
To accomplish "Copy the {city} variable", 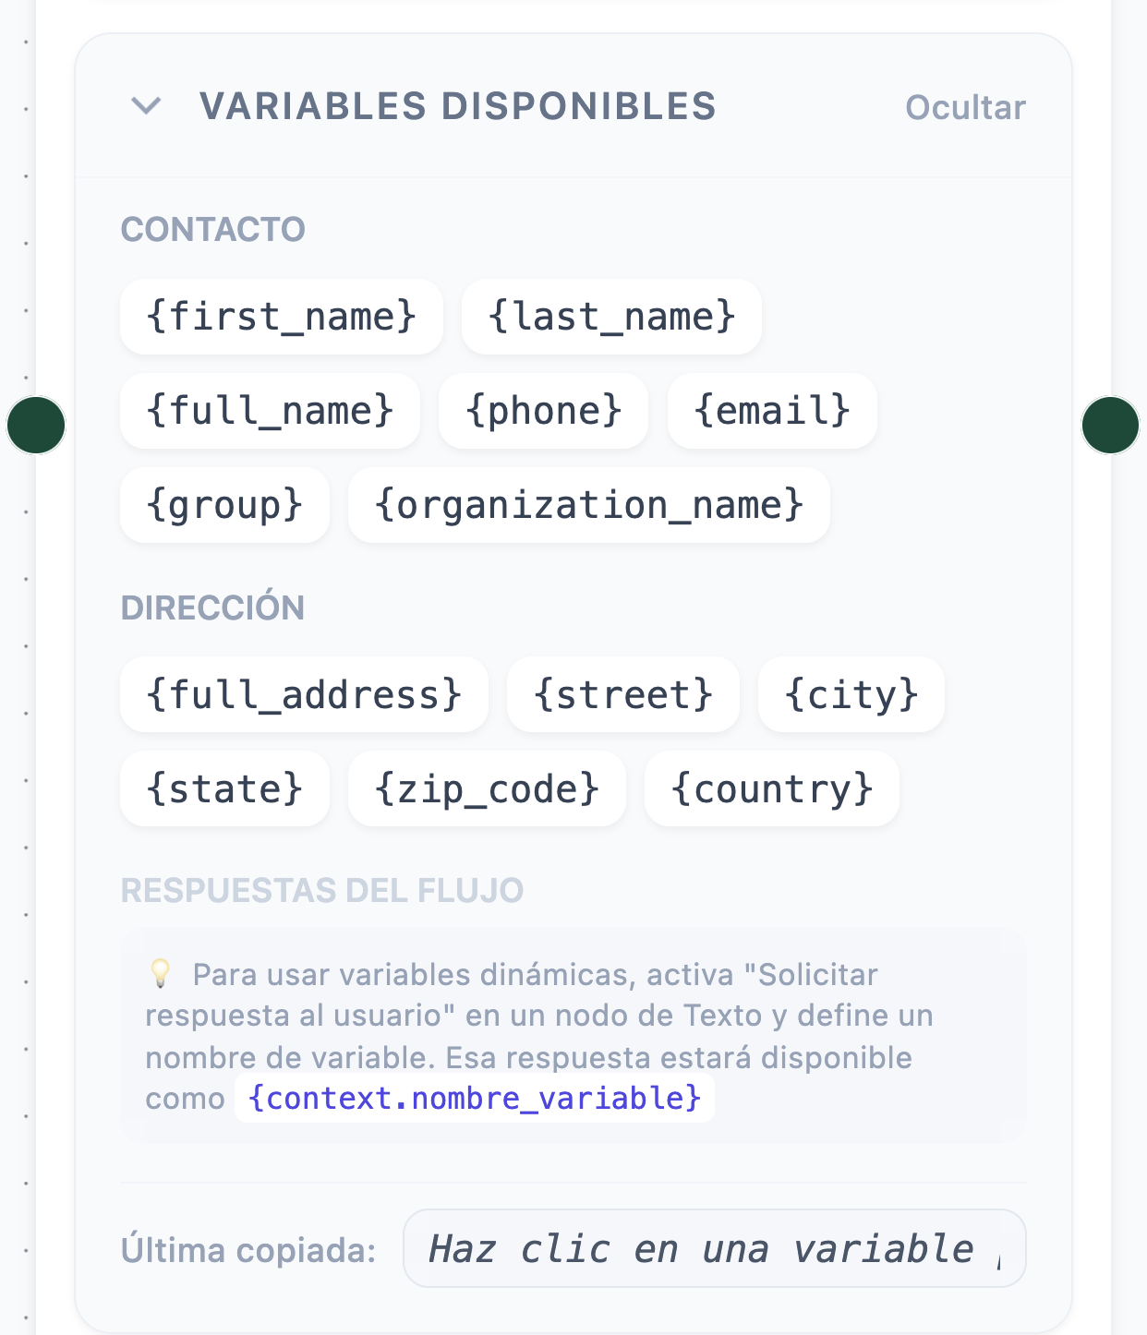I will click(851, 694).
